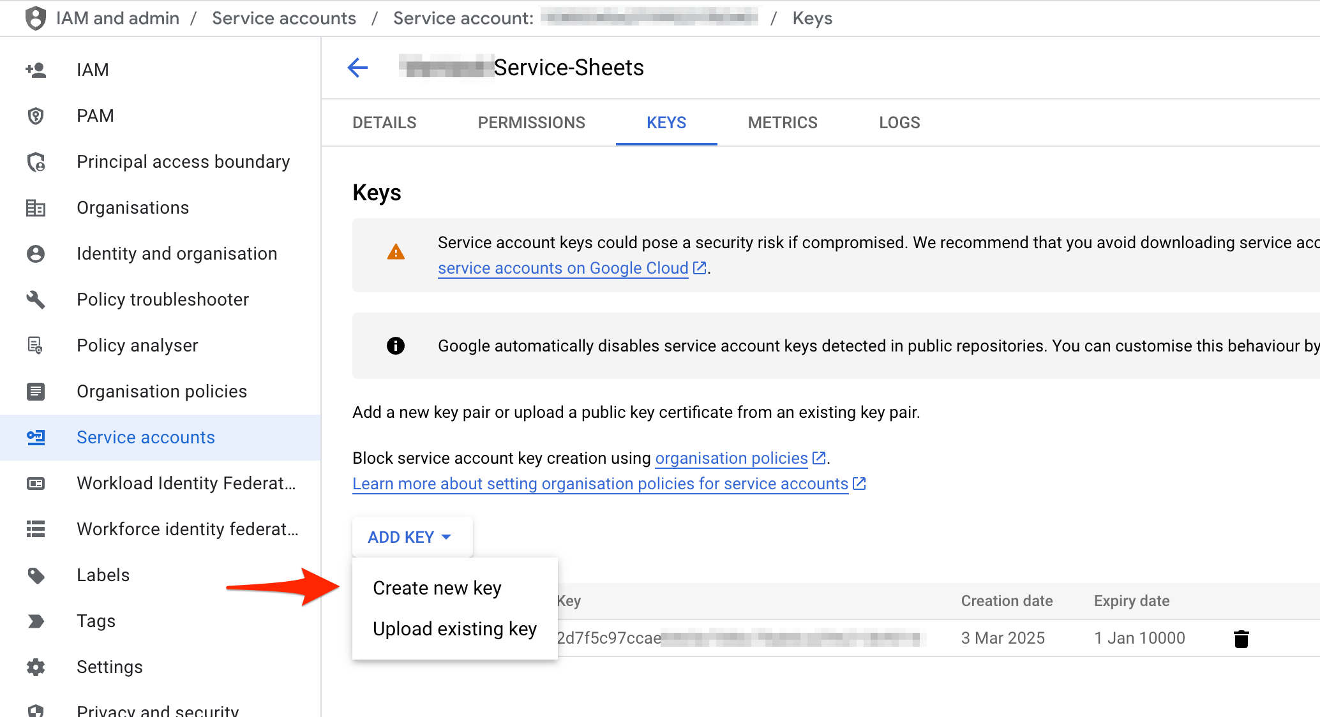The height and width of the screenshot is (717, 1320).
Task: Open Policy analyser
Action: click(160, 345)
